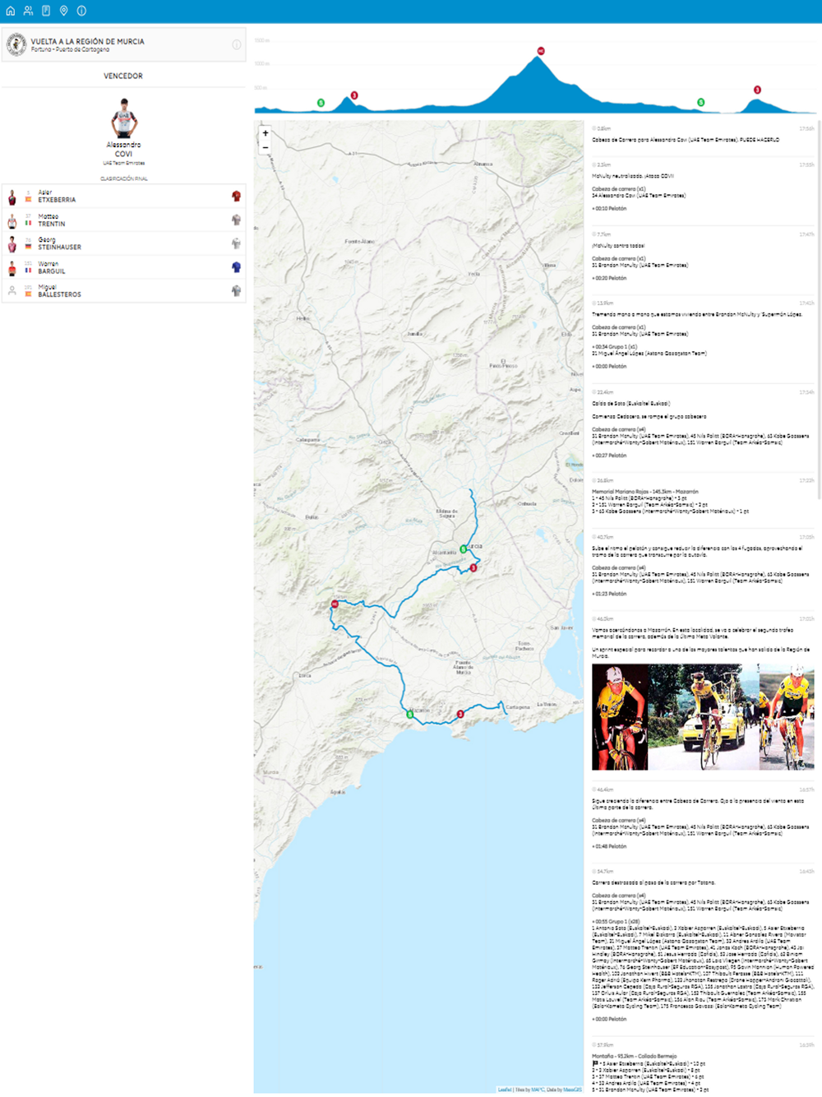Open Matteo Trentin rider row
The image size is (822, 1097).
coord(123,220)
